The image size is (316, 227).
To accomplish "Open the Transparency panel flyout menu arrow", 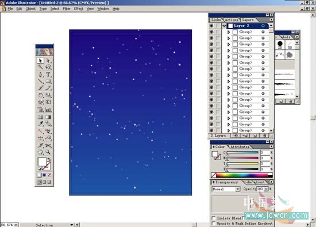I will tap(271, 182).
